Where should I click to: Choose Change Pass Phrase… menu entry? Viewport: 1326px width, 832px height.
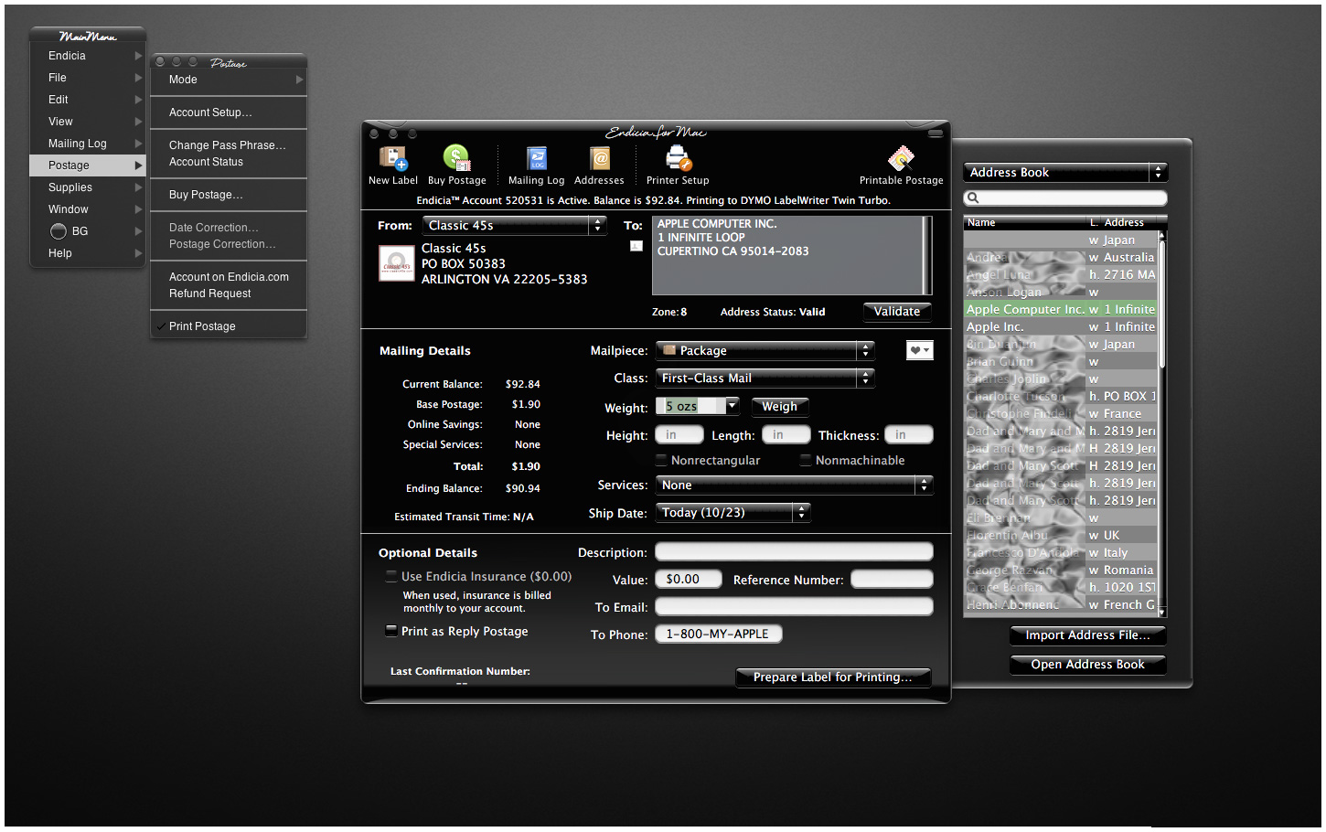click(229, 145)
